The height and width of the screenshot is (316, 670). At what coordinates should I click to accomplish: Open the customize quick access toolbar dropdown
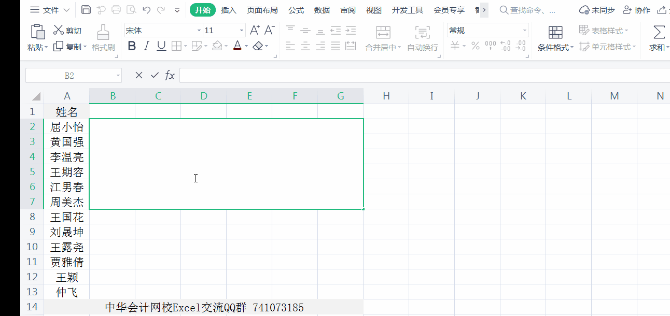177,10
